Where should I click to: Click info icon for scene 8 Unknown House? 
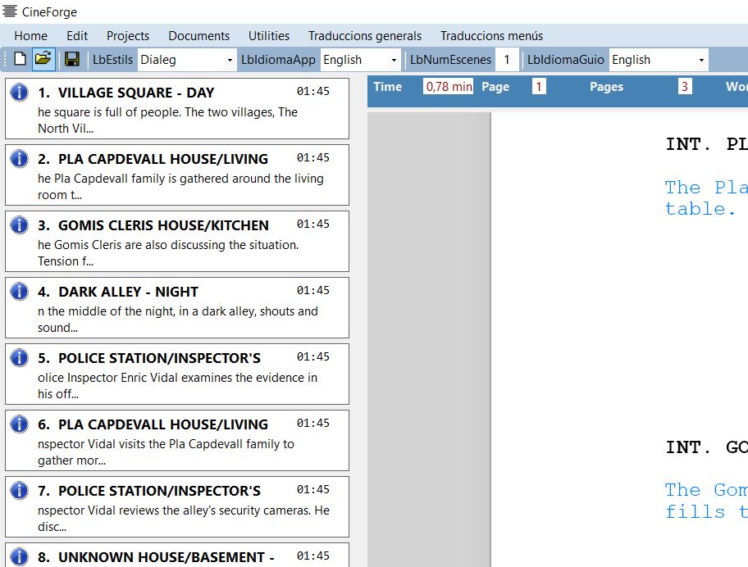[19, 556]
